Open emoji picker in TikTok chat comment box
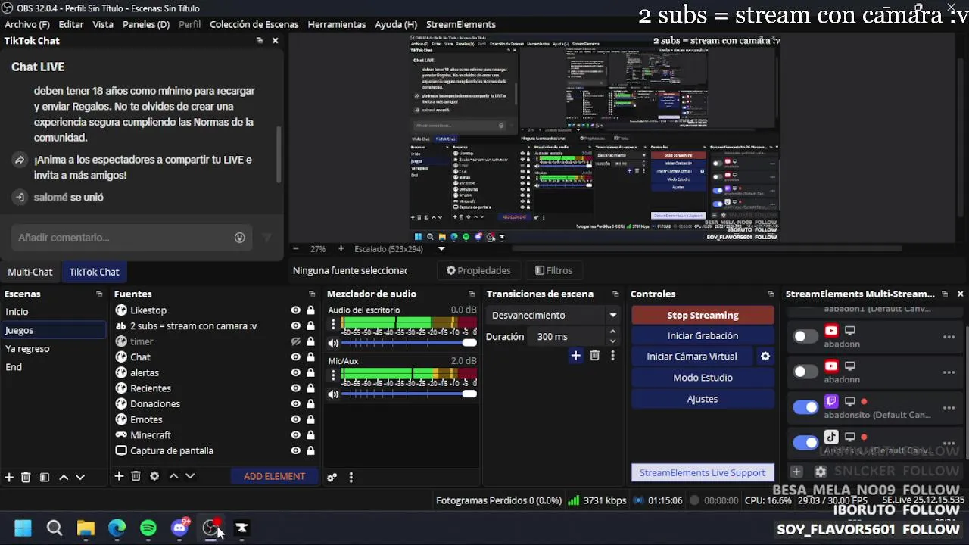969x545 pixels. point(239,238)
